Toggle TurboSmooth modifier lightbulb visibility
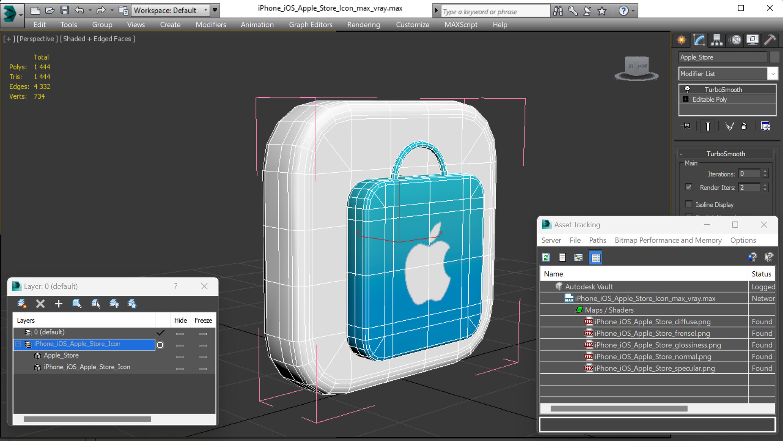The width and height of the screenshot is (783, 441). click(x=687, y=89)
